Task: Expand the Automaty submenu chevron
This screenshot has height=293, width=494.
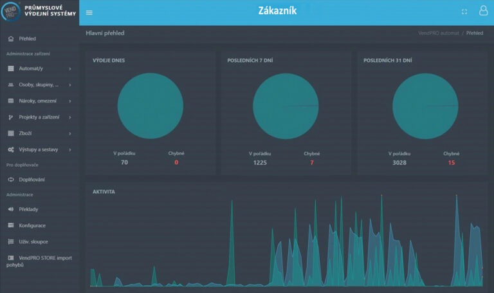Action: 69,68
